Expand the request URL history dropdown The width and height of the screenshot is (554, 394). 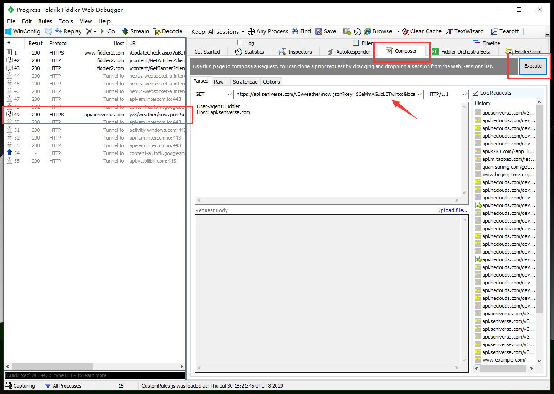[419, 94]
